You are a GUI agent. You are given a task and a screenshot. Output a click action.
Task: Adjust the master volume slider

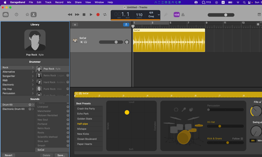point(221,15)
